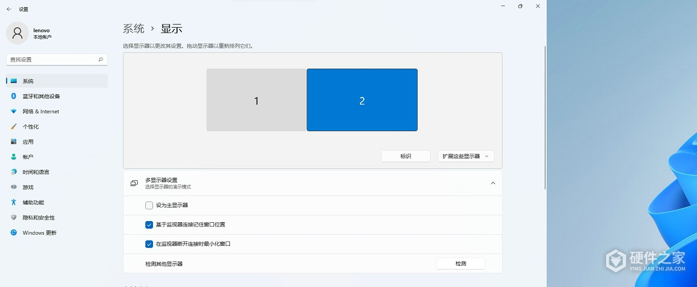Click the 标识 button
This screenshot has height=287, width=697.
pyautogui.click(x=406, y=156)
